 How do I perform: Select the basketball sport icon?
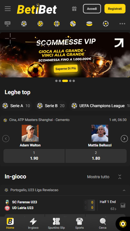[57, 24]
